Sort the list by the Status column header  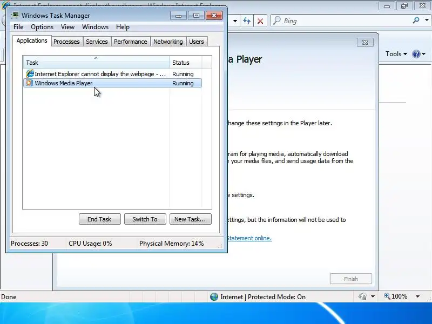tap(186, 62)
